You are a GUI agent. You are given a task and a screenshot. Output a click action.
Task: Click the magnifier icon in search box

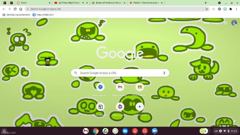point(76,73)
